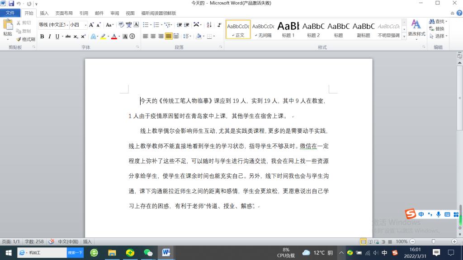Toggle Italic formatting
The width and height of the screenshot is (463, 260).
50,37
